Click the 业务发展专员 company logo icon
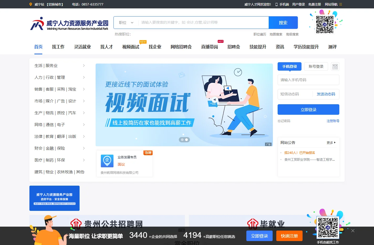The height and width of the screenshot is (245, 374). point(107,161)
